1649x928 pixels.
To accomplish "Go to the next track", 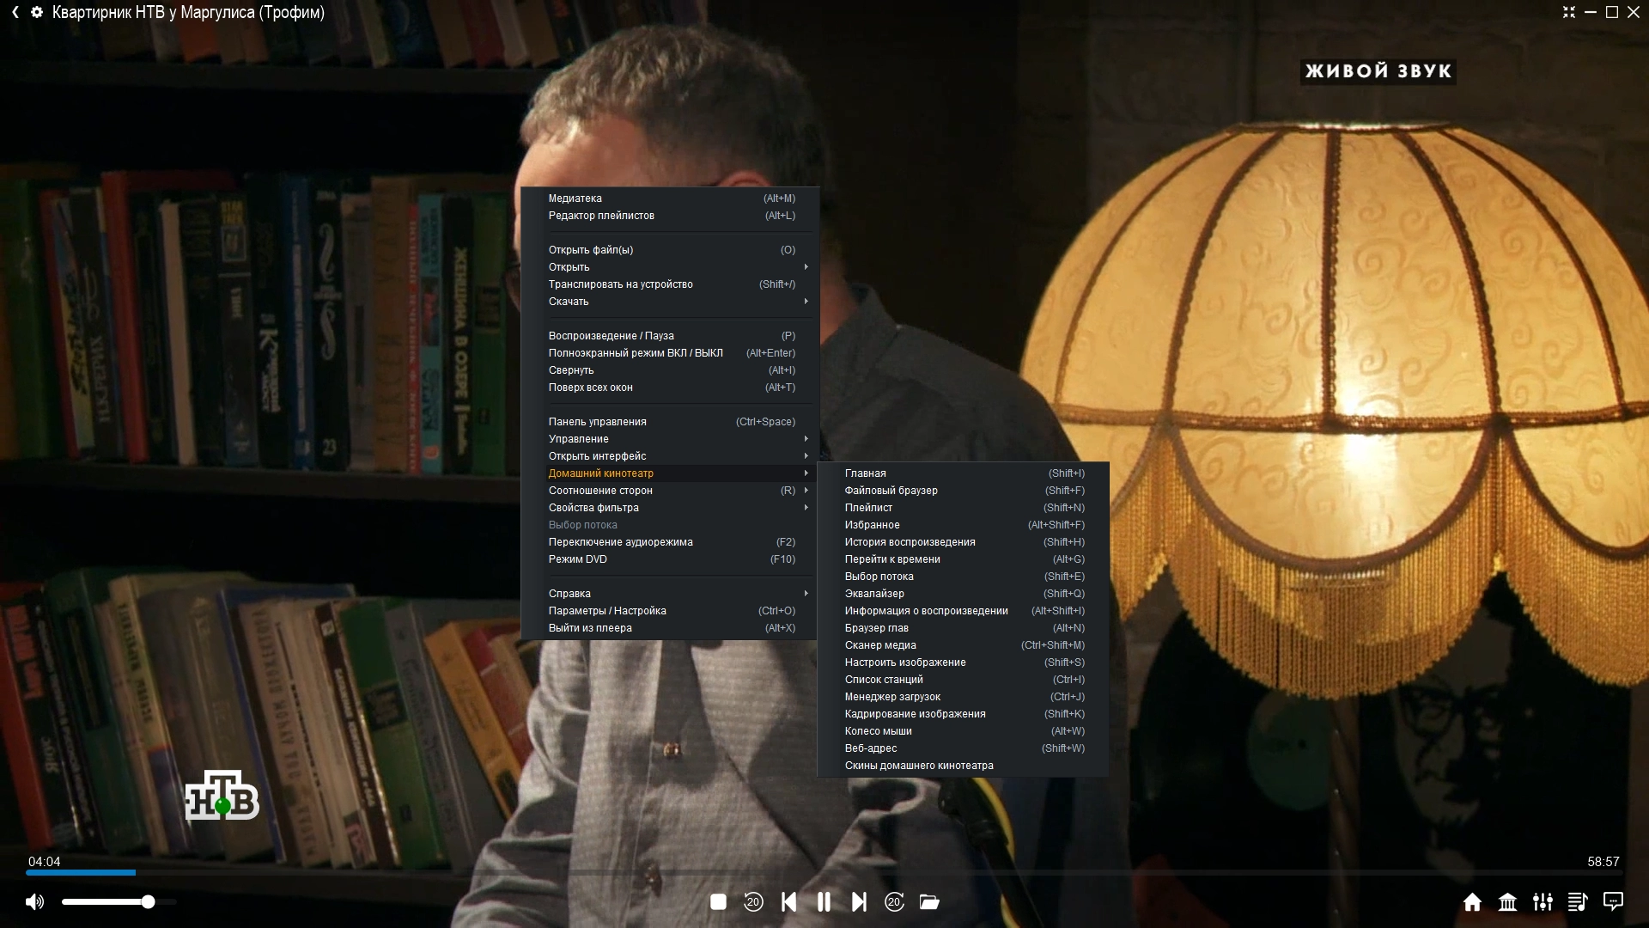I will (859, 901).
